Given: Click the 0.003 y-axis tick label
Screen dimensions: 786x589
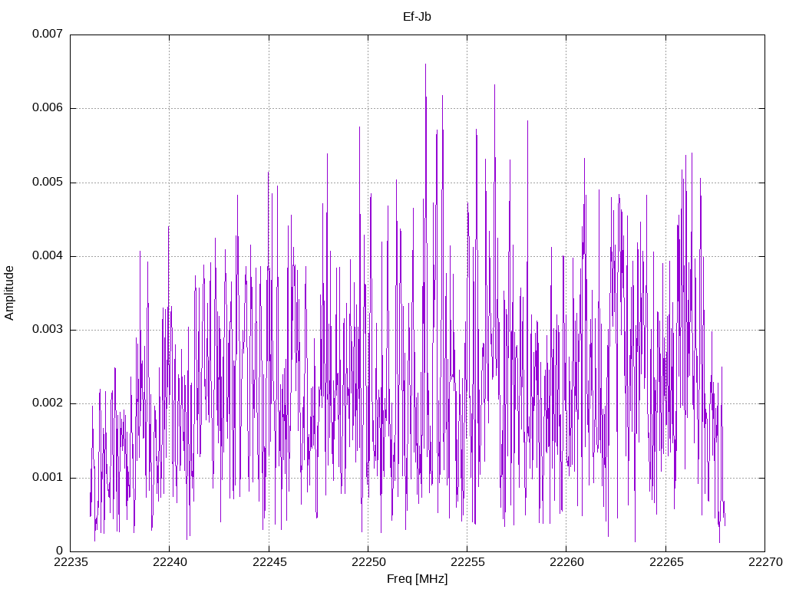Looking at the screenshot, I should (48, 330).
